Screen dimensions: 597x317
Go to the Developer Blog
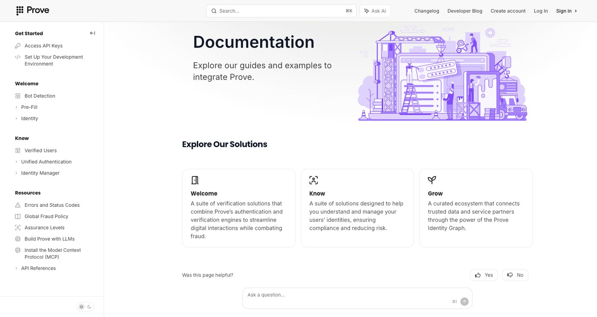pyautogui.click(x=464, y=11)
